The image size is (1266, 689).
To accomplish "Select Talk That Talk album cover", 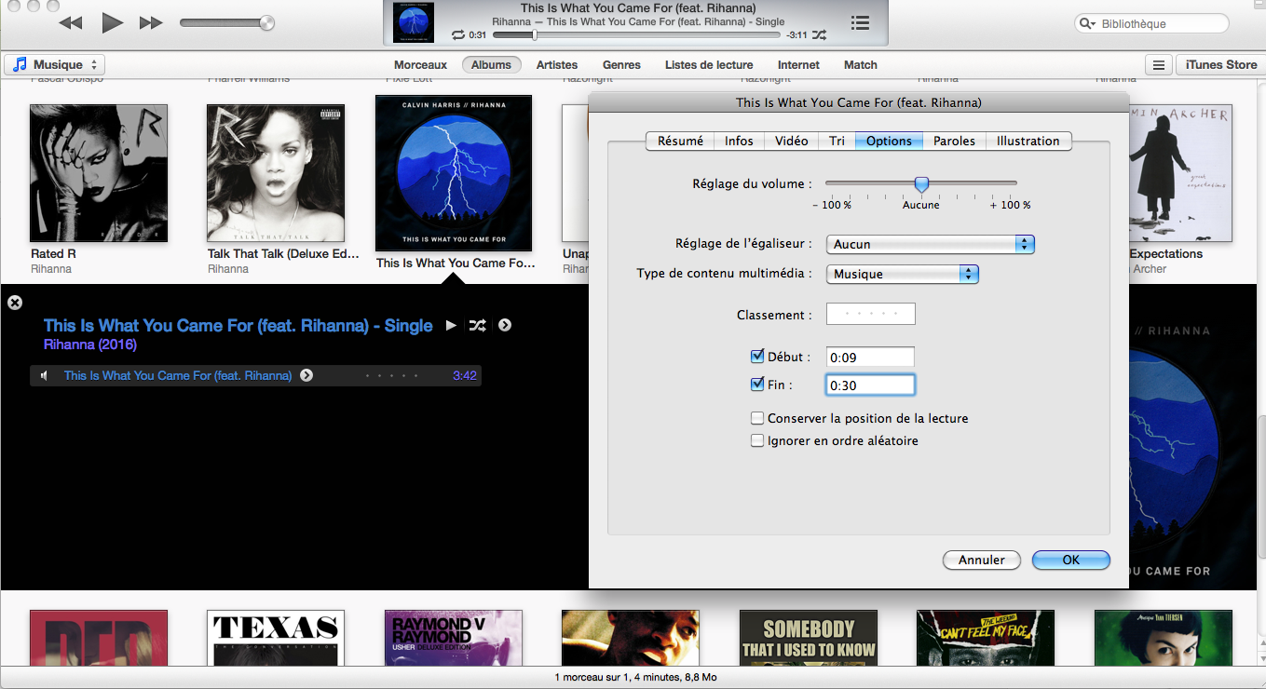I will (276, 173).
